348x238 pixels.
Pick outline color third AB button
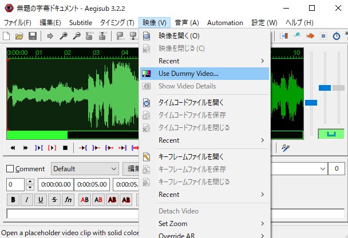[112, 200]
